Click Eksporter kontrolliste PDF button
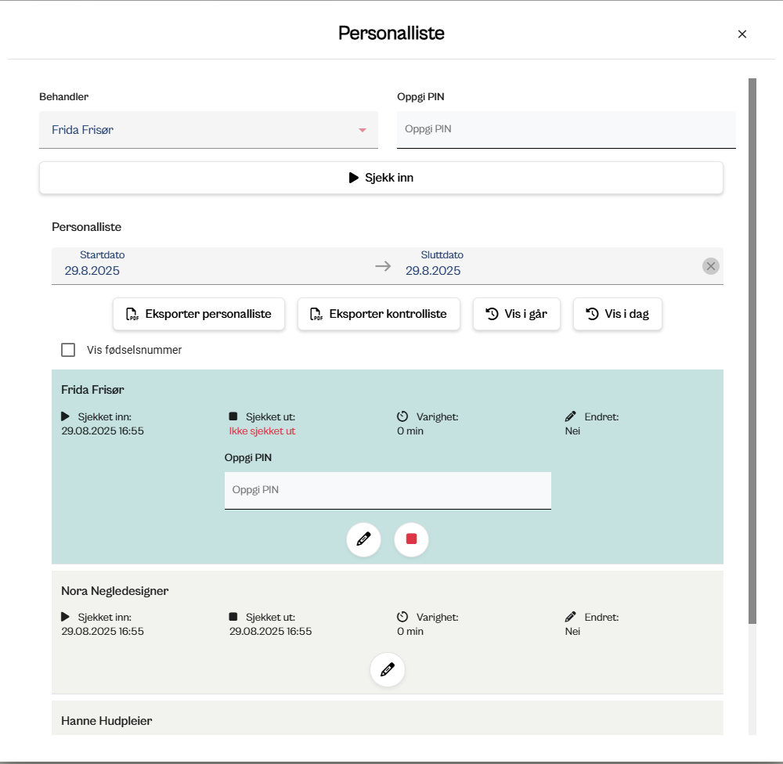This screenshot has height=764, width=783. point(379,314)
